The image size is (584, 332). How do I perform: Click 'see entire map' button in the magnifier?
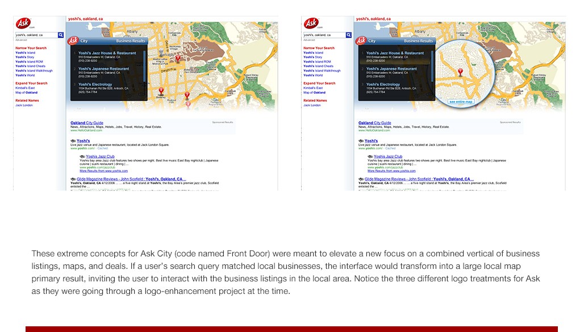(x=461, y=102)
